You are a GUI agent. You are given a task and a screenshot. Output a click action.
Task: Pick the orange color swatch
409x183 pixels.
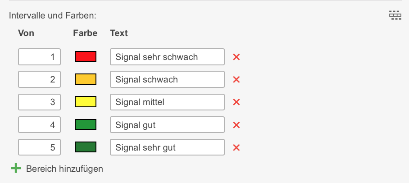[x=86, y=79]
